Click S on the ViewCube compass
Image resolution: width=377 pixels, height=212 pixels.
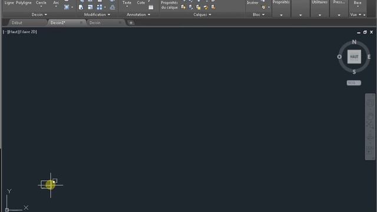click(x=354, y=72)
